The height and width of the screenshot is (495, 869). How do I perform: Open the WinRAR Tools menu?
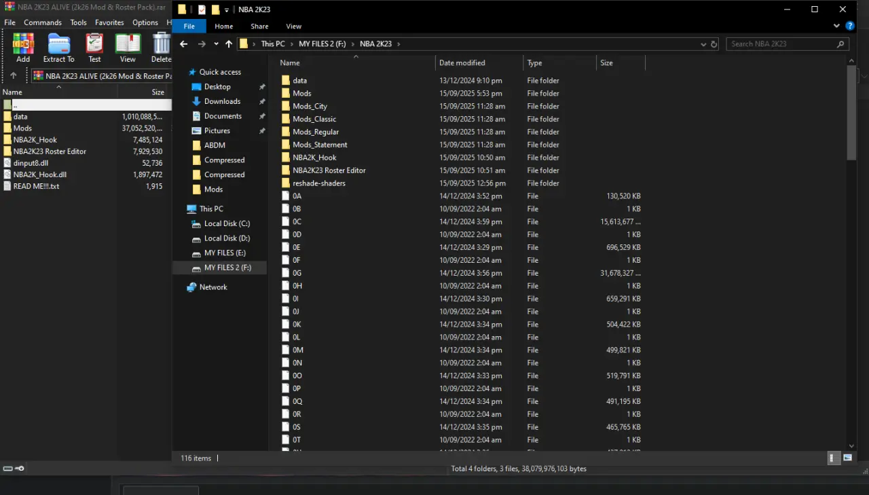[79, 22]
